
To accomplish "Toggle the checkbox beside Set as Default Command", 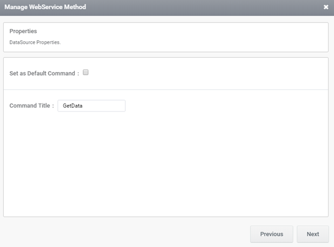I will 86,72.
